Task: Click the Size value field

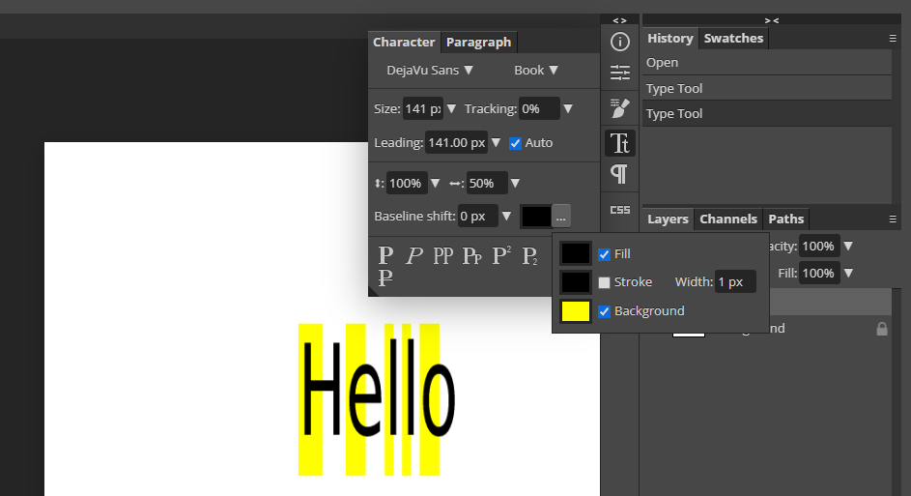Action: [x=422, y=108]
